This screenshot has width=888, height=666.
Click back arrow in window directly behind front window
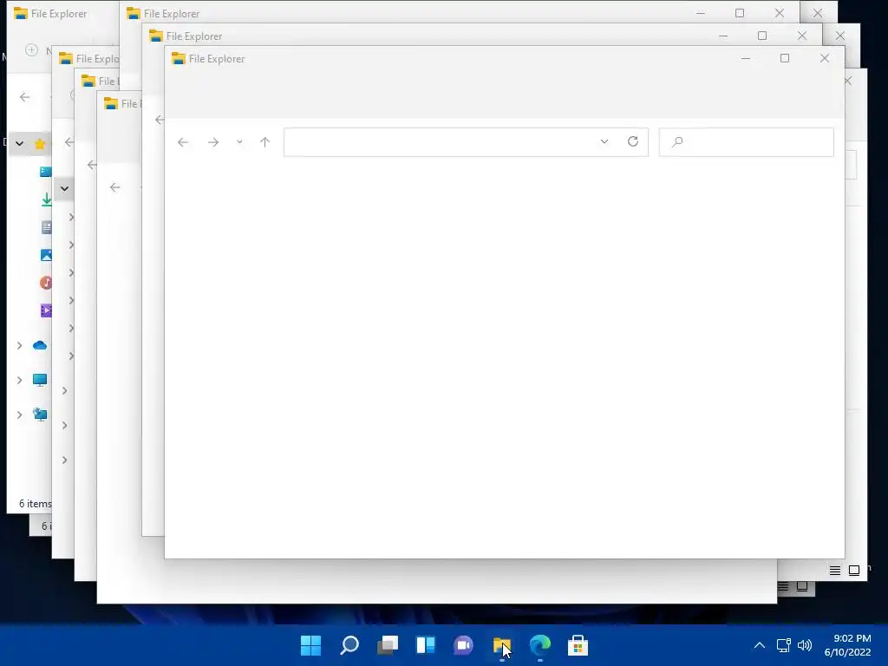160,120
